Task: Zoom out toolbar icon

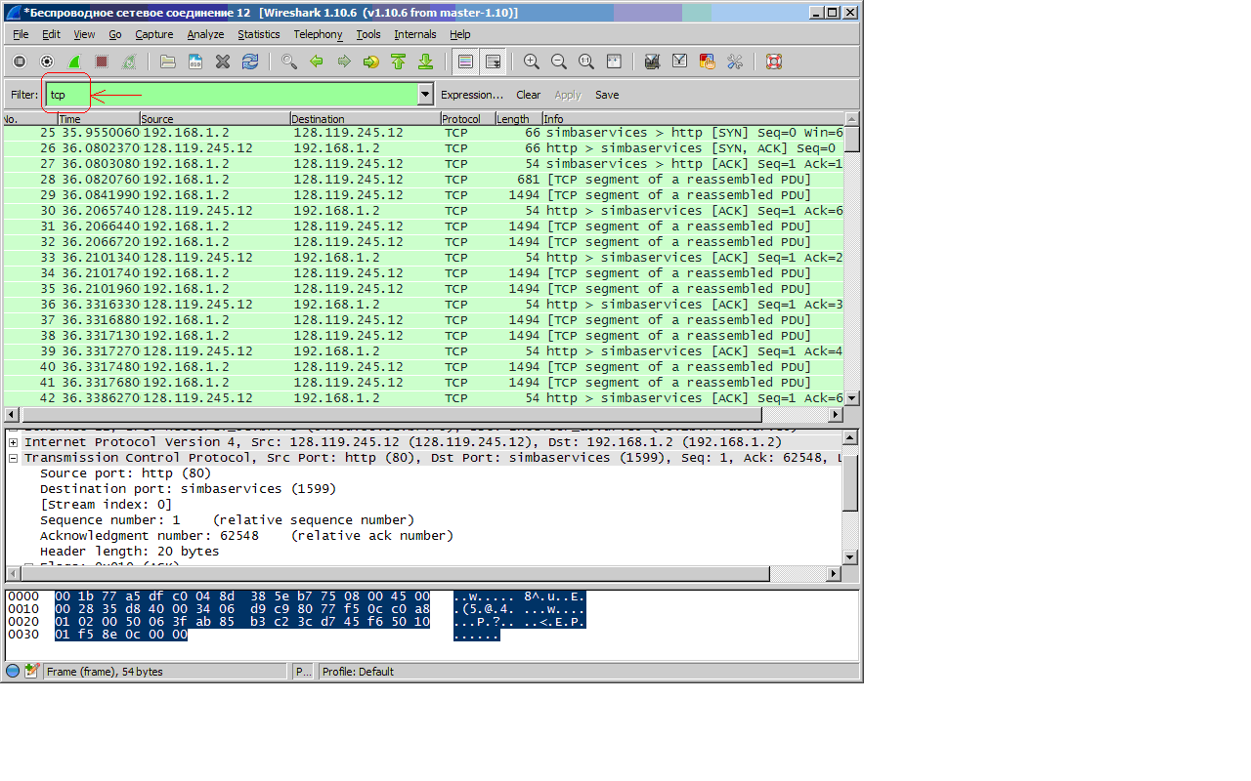Action: tap(559, 62)
